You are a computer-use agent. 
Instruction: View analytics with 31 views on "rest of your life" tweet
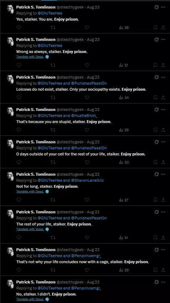(x=124, y=238)
